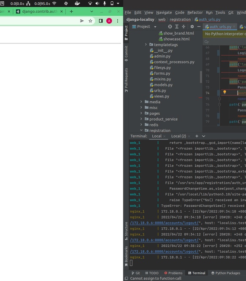Open the Project view dropdown
The width and height of the screenshot is (246, 281).
pos(155,27)
